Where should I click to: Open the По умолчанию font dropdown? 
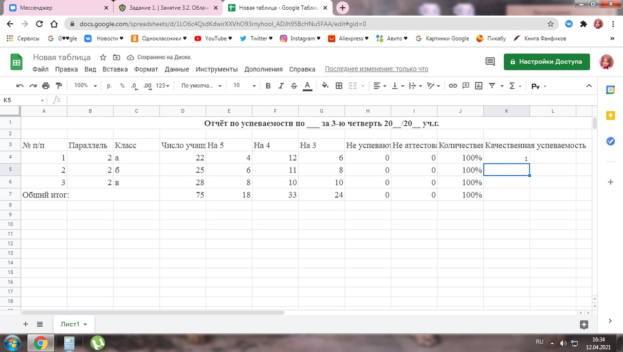pos(202,86)
